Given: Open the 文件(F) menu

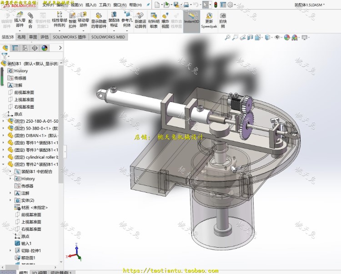Looking at the screenshot, I should coord(48,5).
